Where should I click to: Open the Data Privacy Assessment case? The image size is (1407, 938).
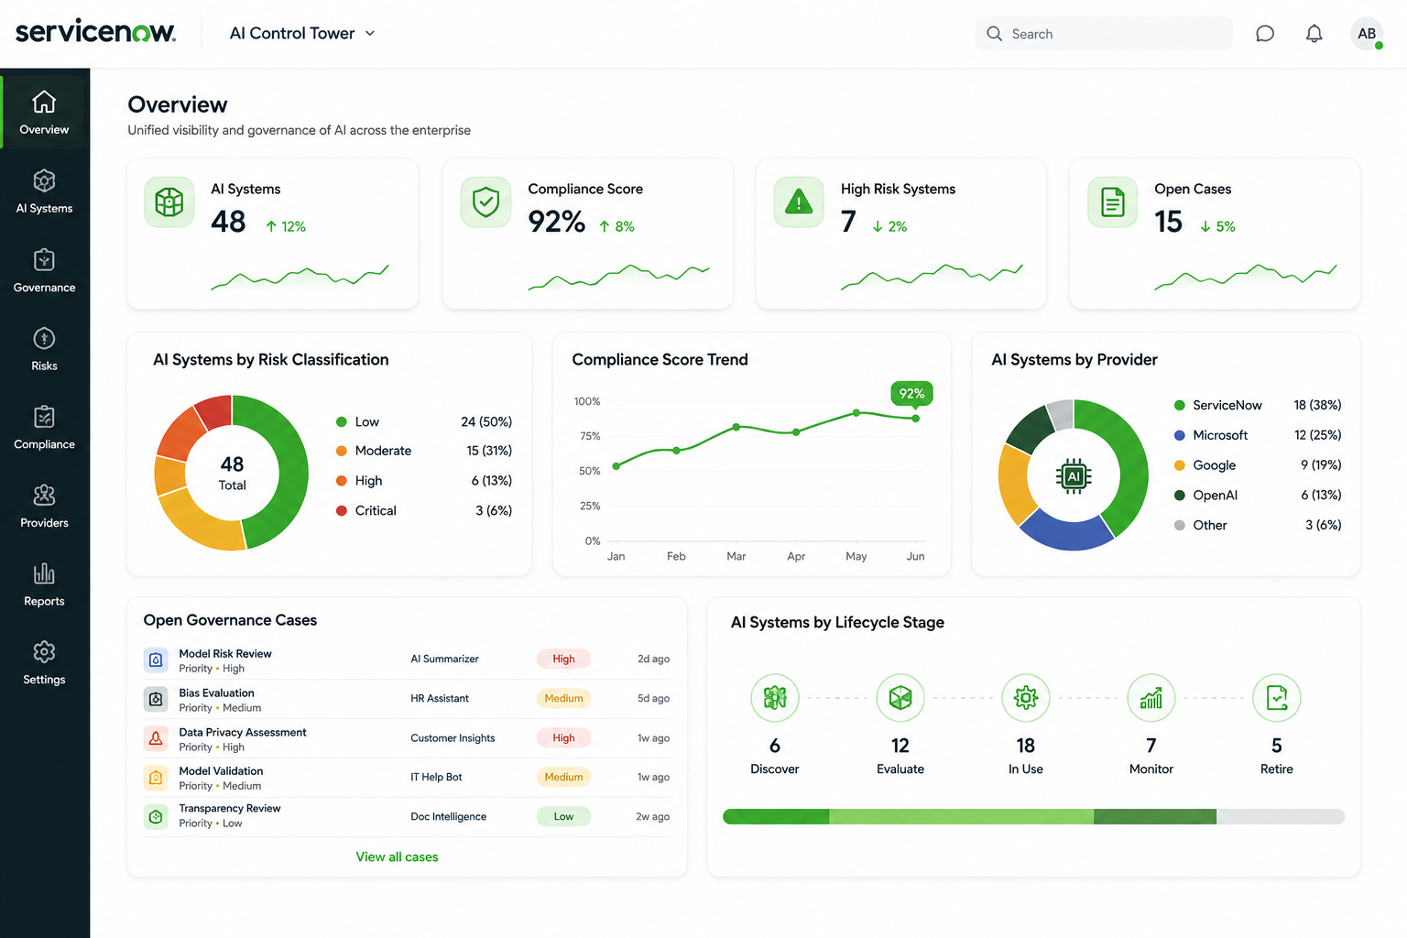point(407,738)
